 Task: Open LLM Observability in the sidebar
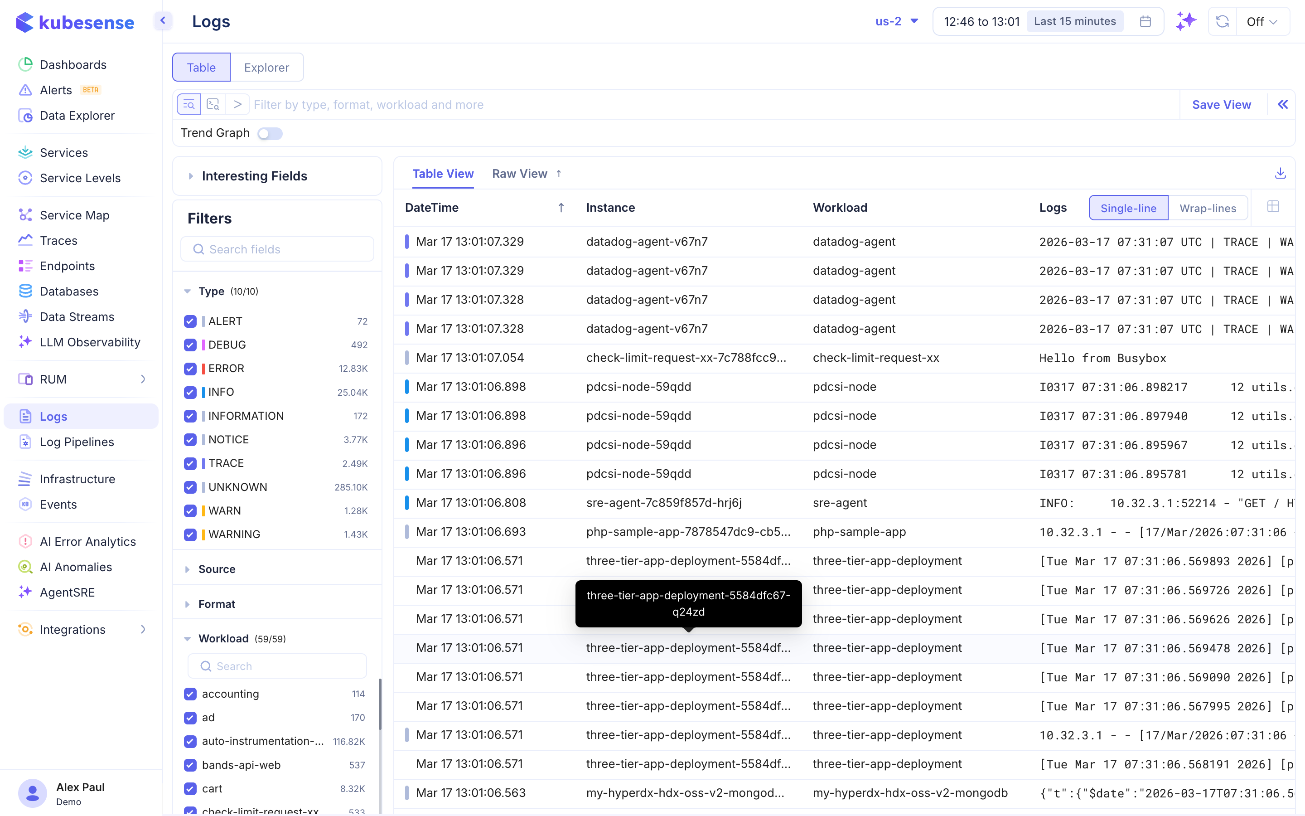[90, 342]
